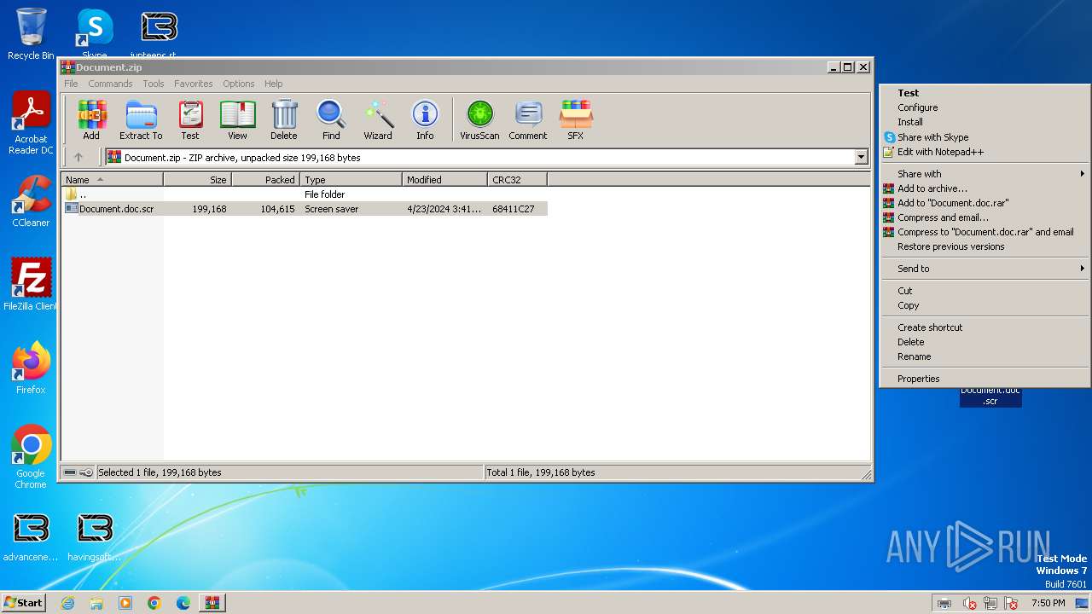
Task: Click the WinRAR taskbar button
Action: [212, 603]
